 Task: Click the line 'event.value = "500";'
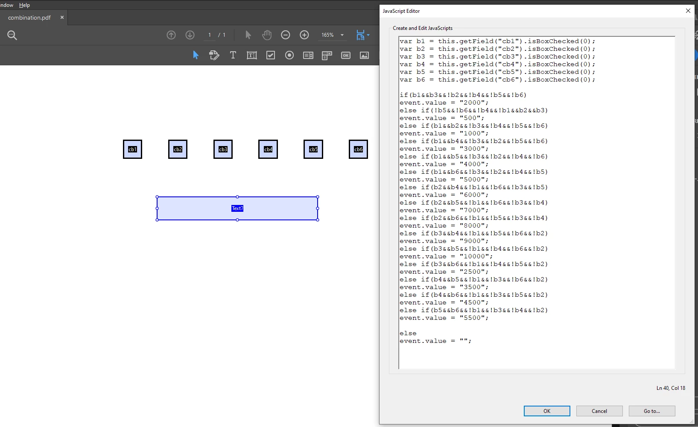[442, 118]
